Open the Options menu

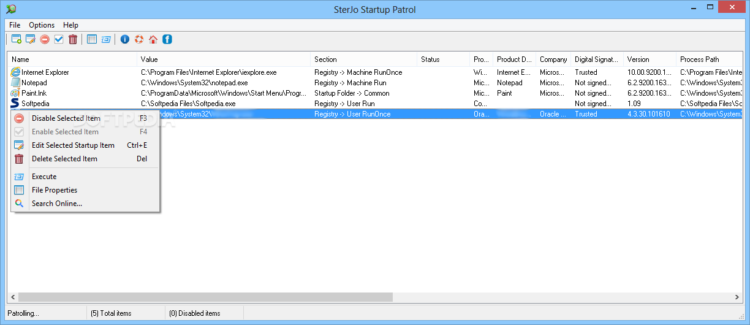[42, 25]
